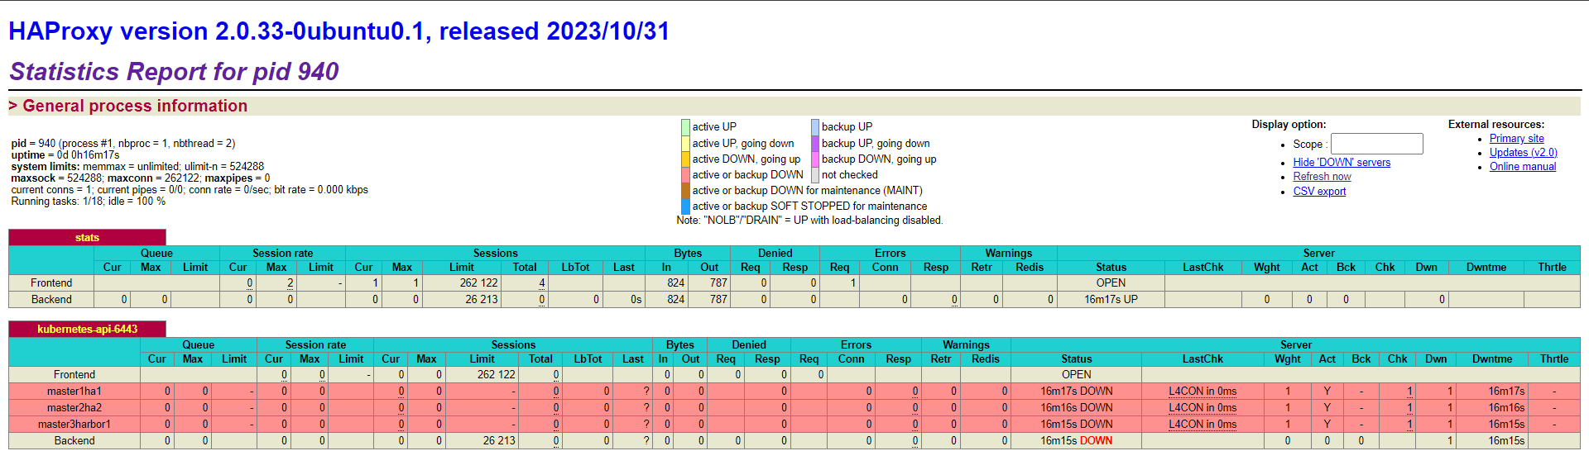Click the 'active DOWN, going up' orange swatch
This screenshot has width=1589, height=451.
click(685, 159)
